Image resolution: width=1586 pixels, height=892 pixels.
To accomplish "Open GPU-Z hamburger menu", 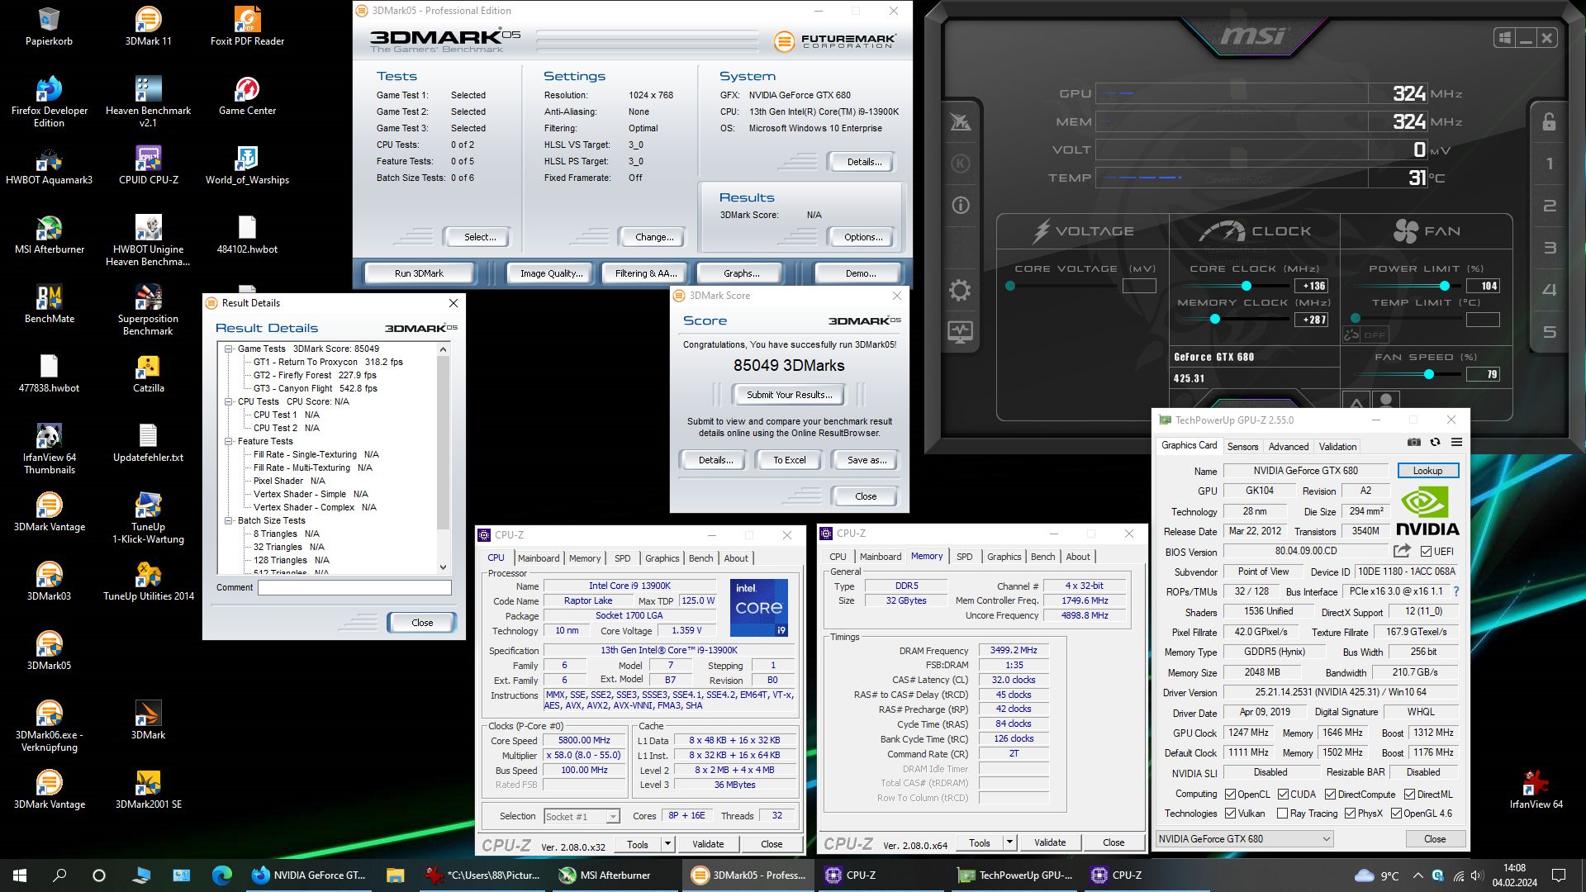I will (1456, 443).
